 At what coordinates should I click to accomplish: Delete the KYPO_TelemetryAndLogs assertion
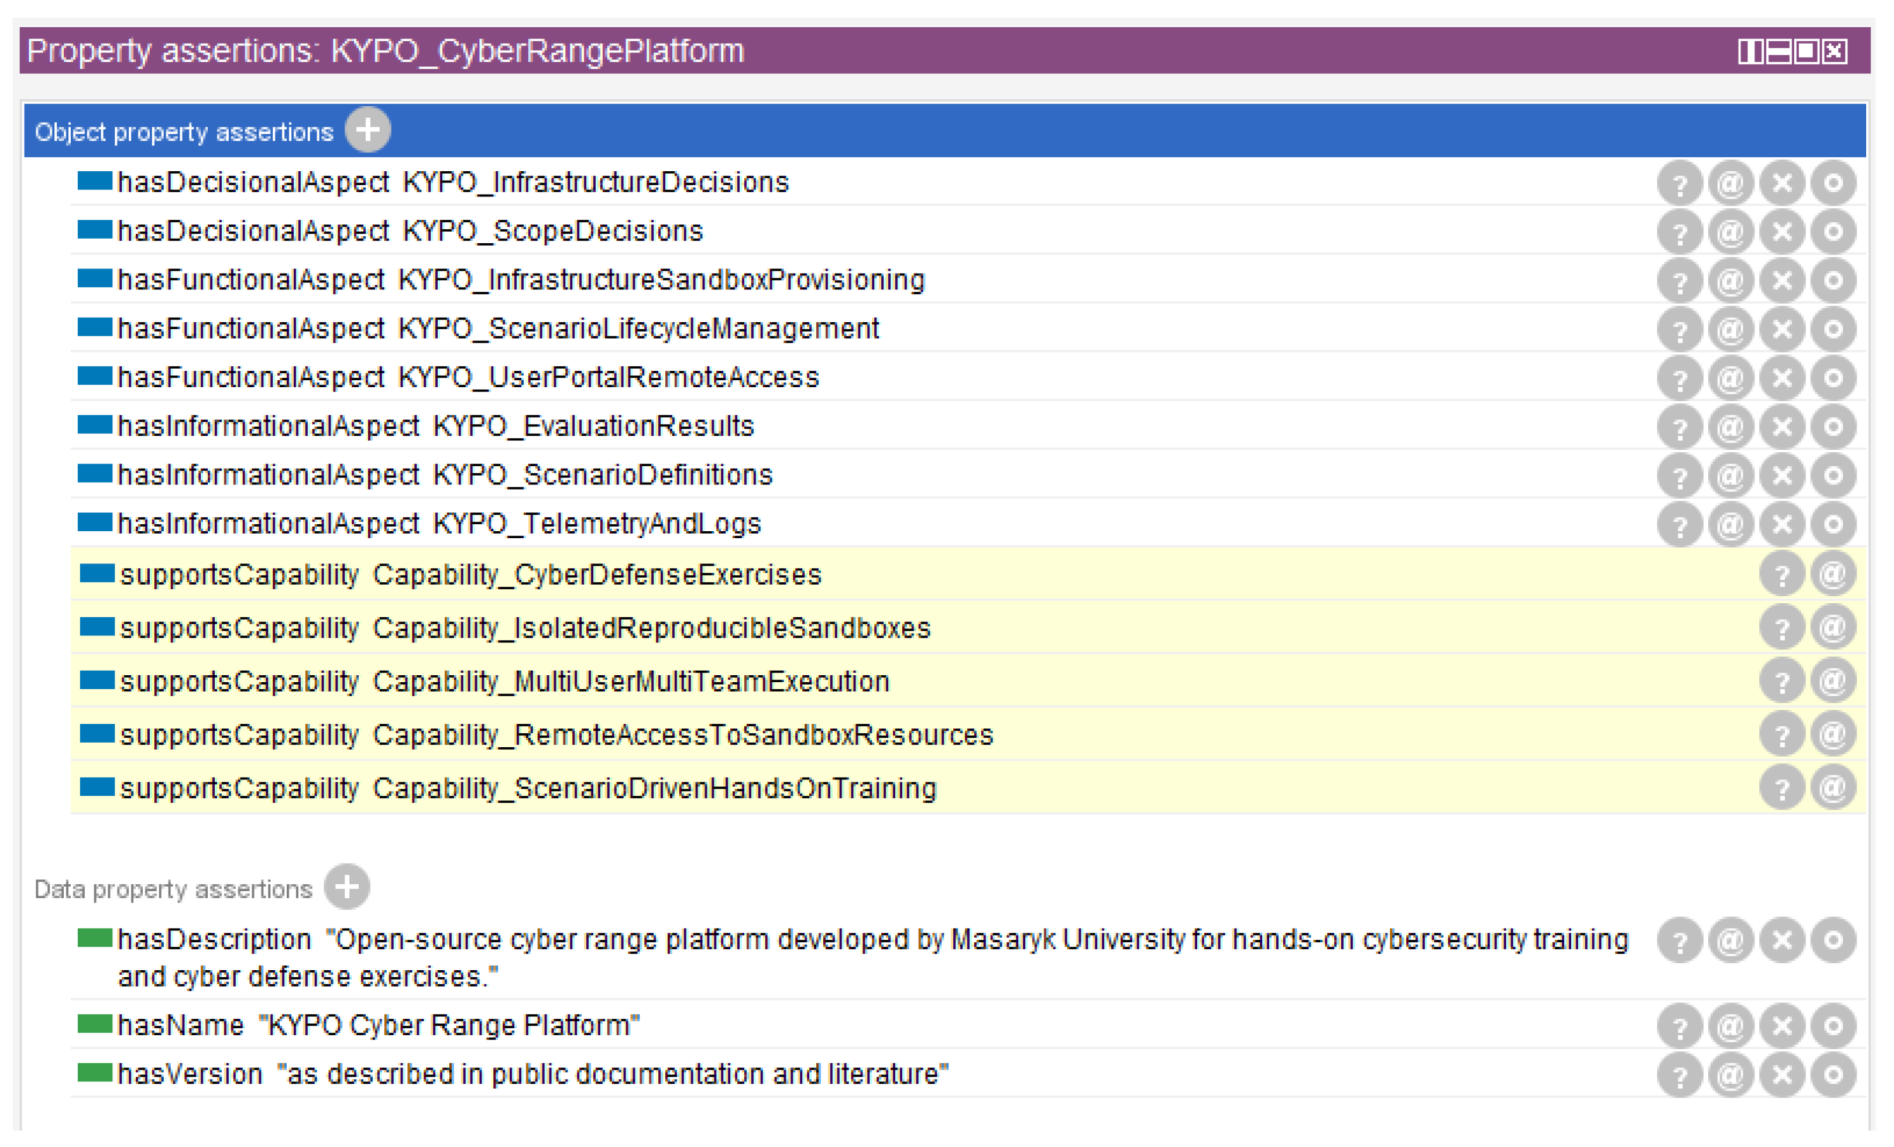(x=1783, y=524)
